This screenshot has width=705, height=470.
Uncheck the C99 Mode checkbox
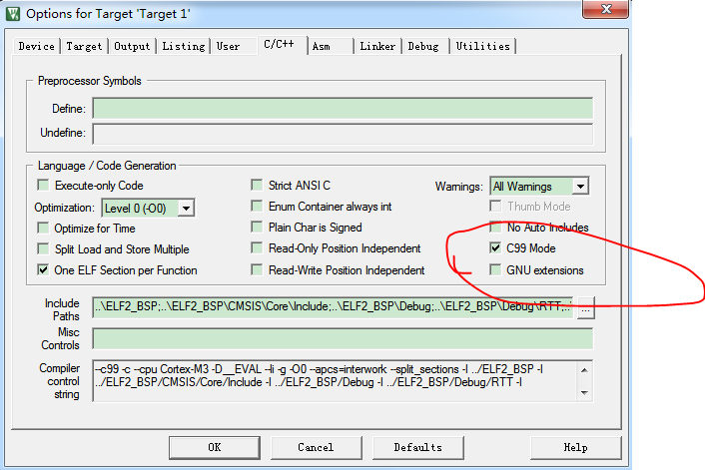[x=496, y=248]
